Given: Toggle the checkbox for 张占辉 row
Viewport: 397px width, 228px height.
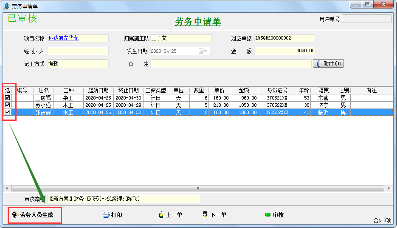Looking at the screenshot, I should pos(7,112).
